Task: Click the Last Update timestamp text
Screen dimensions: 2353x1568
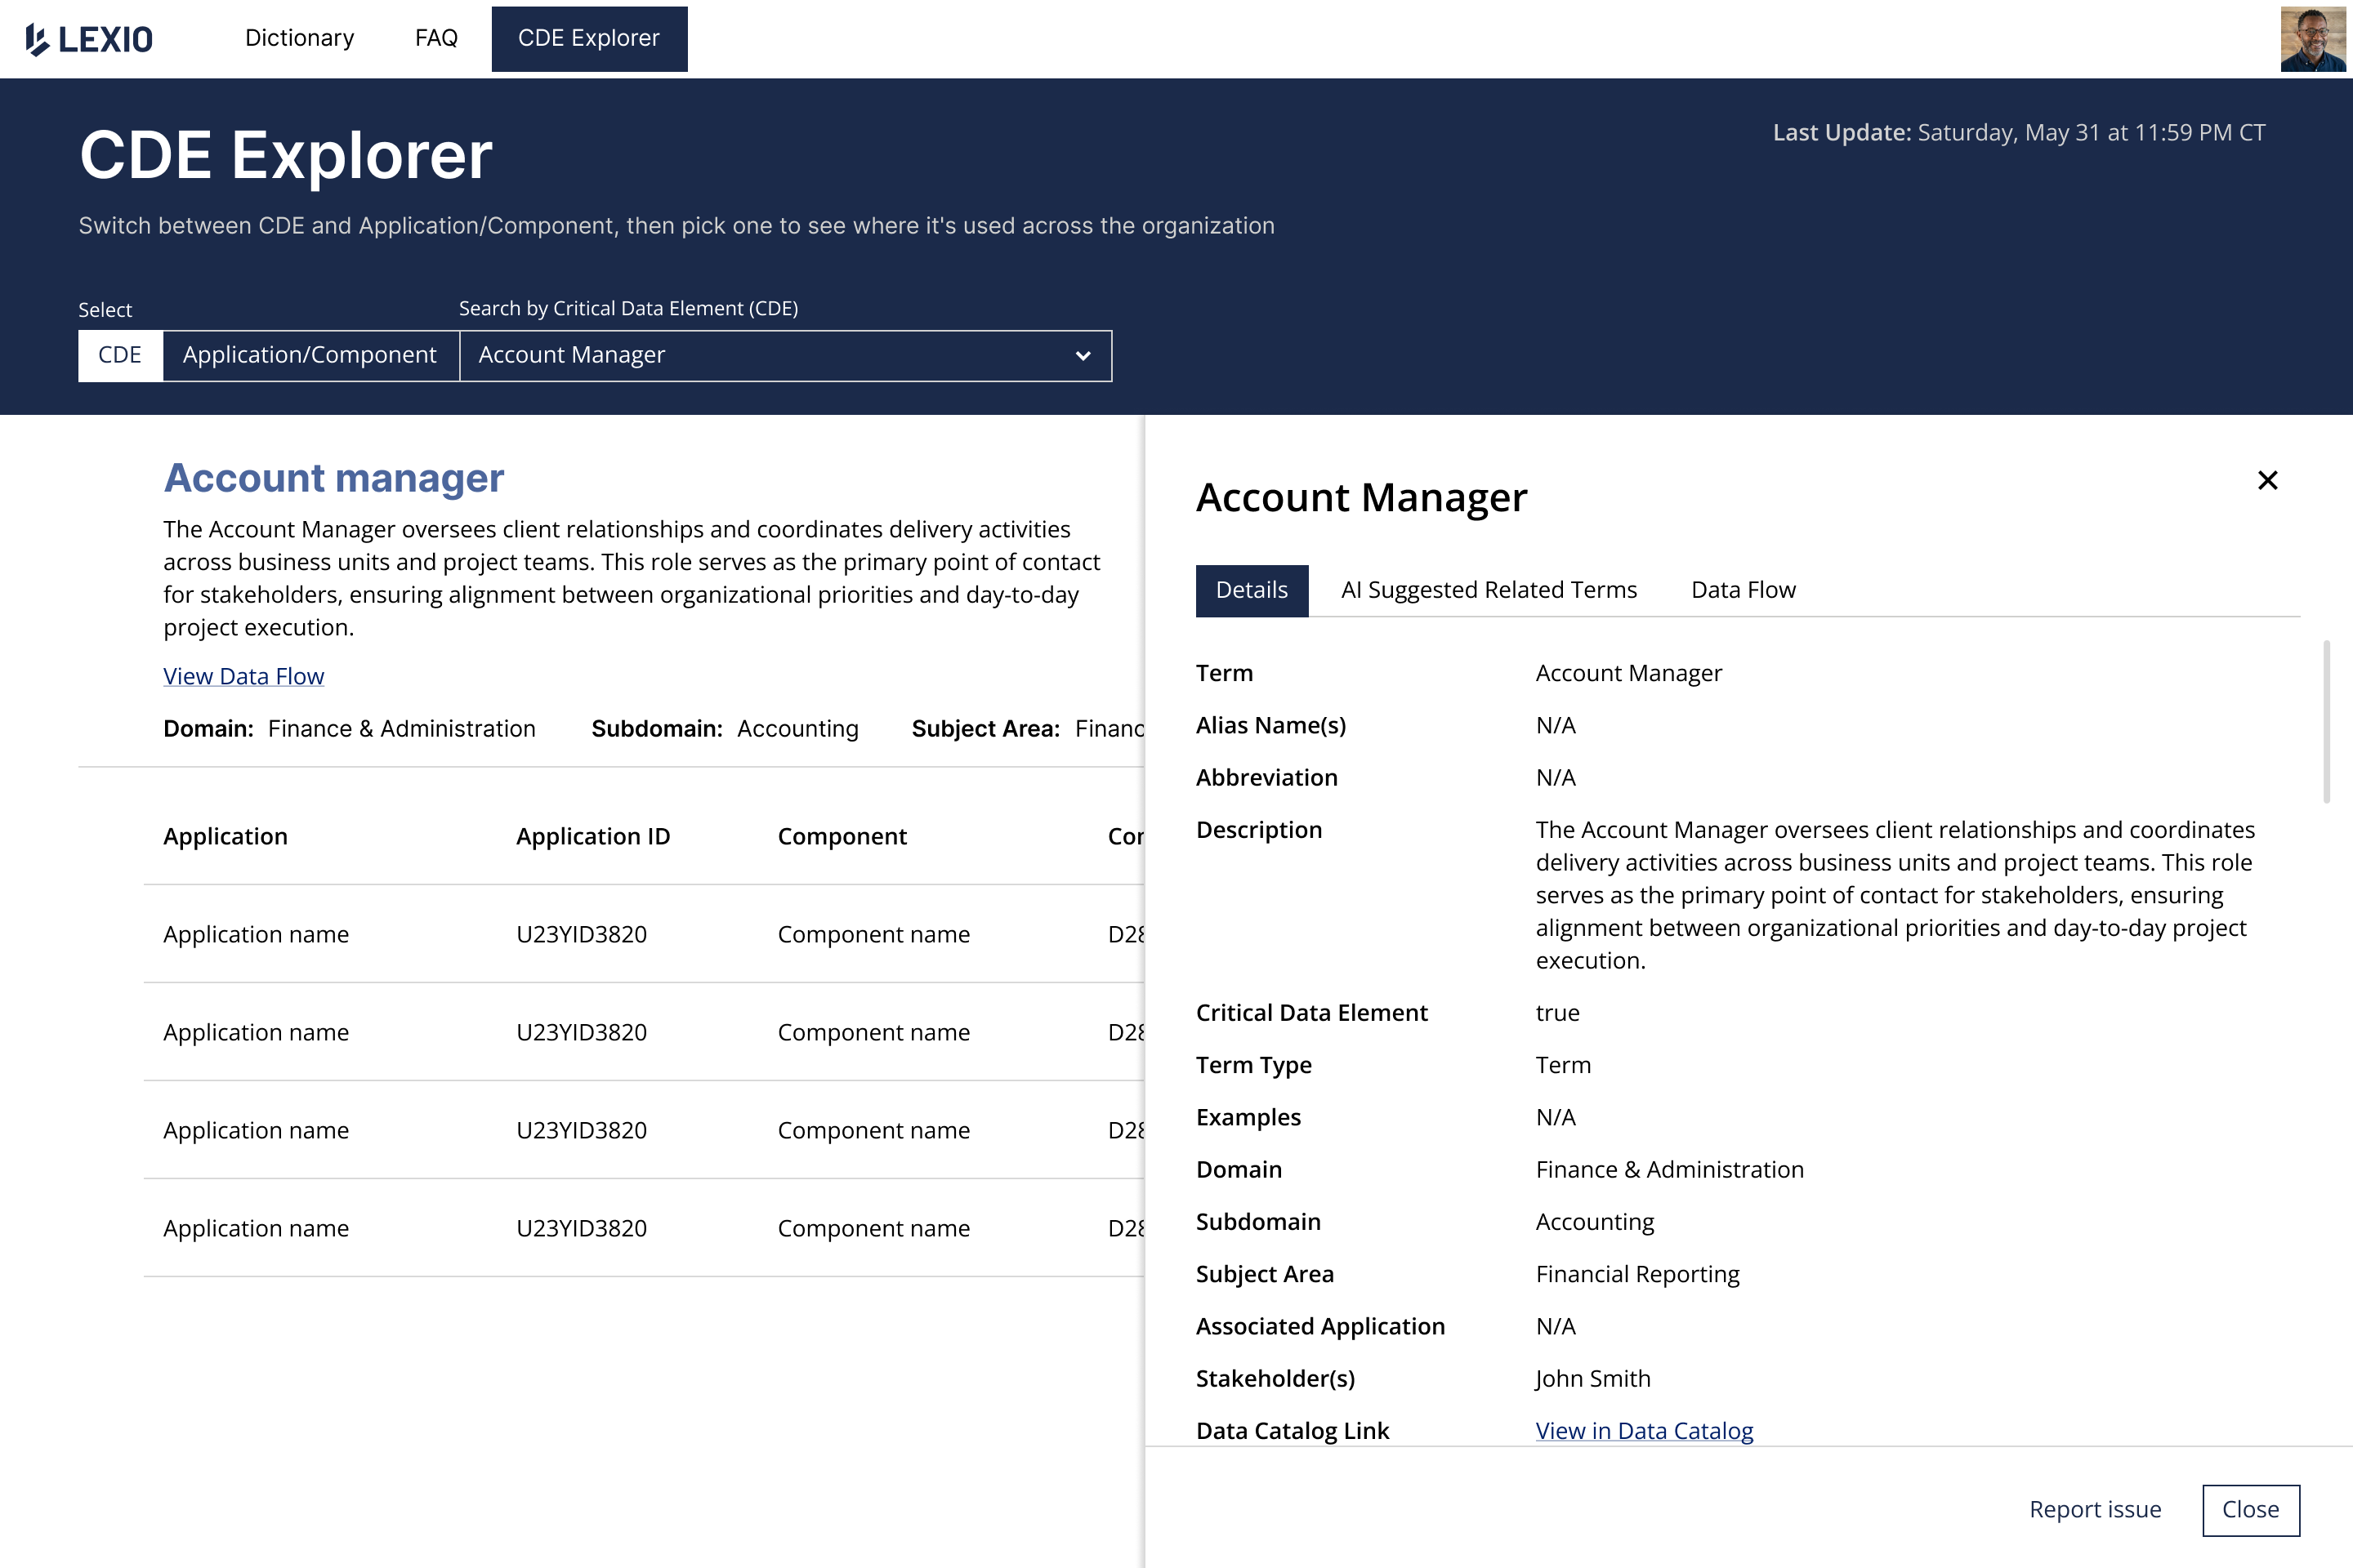Action: tap(2019, 133)
